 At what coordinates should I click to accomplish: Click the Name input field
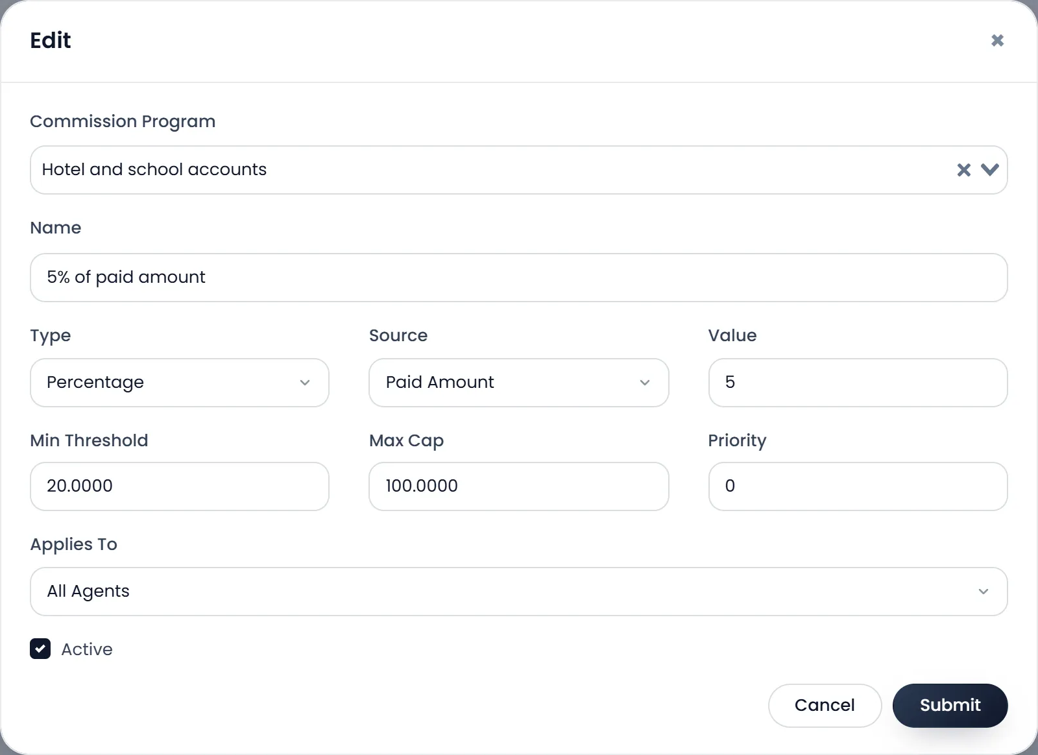(x=518, y=278)
